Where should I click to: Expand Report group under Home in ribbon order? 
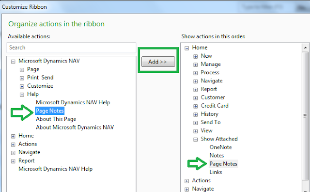click(195, 90)
